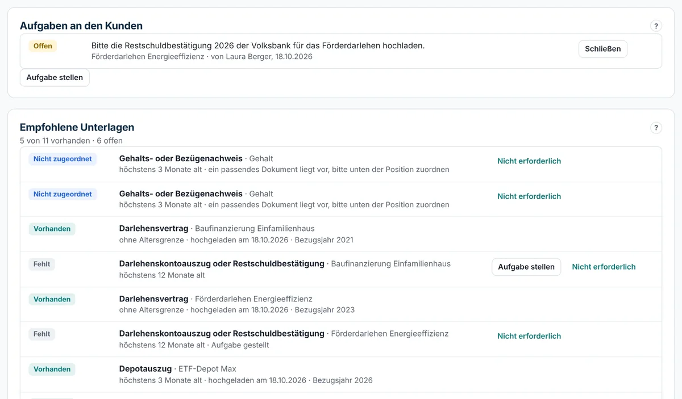Screen dimensions: 682x399
Task: Click Vorhanden badge of Baufinanzierung Darlehensvertrag
Action: [x=52, y=229]
